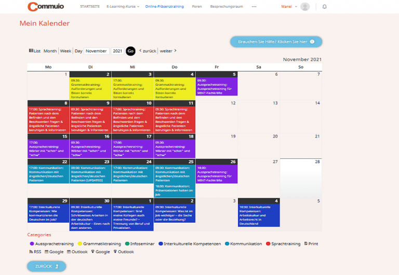The height and width of the screenshot is (275, 399).
Task: Open the notifications bell
Action: 324,7
